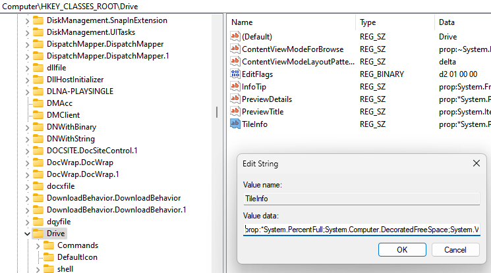Viewport: 491px width, 273px height.
Task: Sort values by the Name column header
Action: tap(290, 22)
